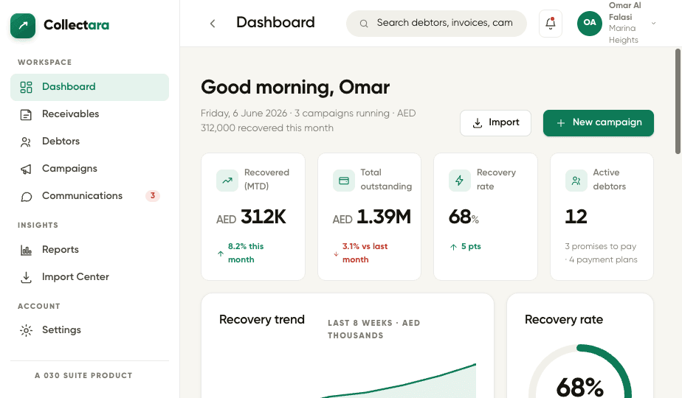The width and height of the screenshot is (682, 398).
Task: Click the Reports bar chart icon
Action: click(26, 250)
